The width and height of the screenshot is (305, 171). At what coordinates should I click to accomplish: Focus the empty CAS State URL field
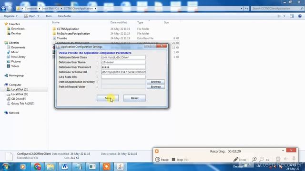coord(123,77)
